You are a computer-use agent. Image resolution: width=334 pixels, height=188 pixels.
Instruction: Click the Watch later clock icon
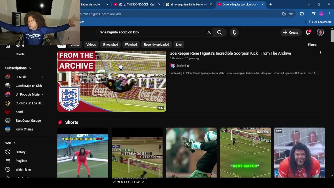point(8,169)
